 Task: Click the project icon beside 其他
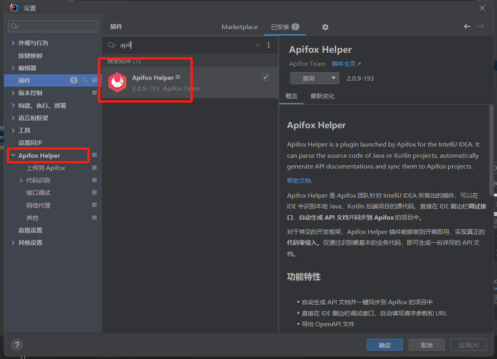point(95,218)
